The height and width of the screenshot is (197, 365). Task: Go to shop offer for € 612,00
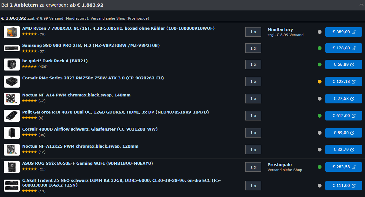pos(344,115)
